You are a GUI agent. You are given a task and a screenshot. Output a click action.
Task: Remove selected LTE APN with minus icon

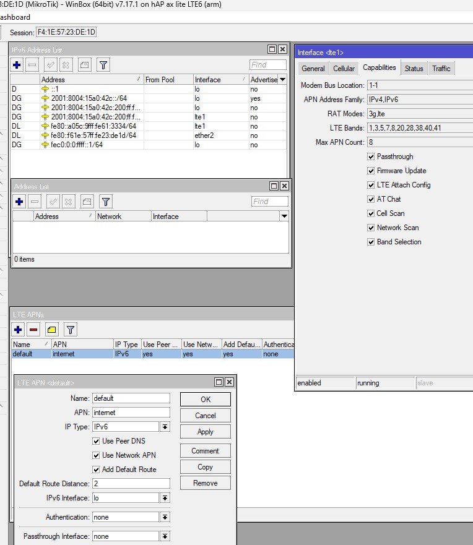pos(33,330)
